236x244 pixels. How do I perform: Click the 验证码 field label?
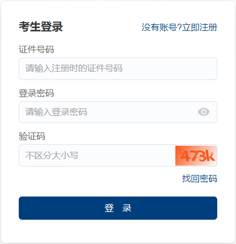pyautogui.click(x=32, y=136)
